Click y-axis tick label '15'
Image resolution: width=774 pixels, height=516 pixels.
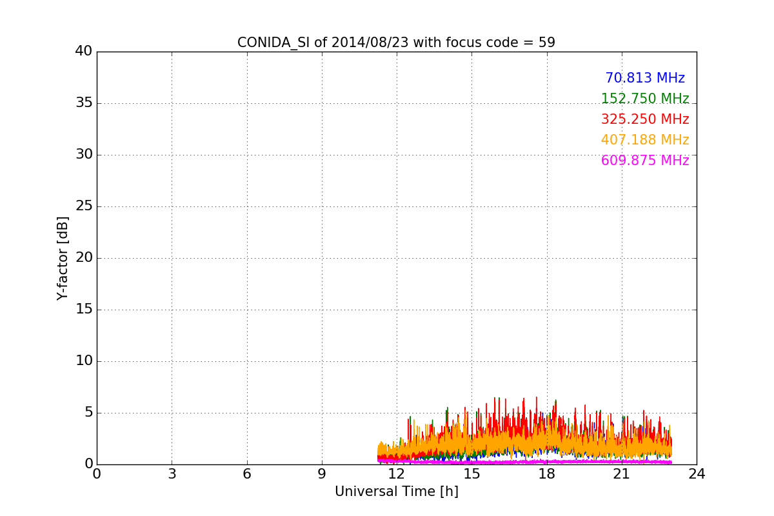(x=84, y=309)
